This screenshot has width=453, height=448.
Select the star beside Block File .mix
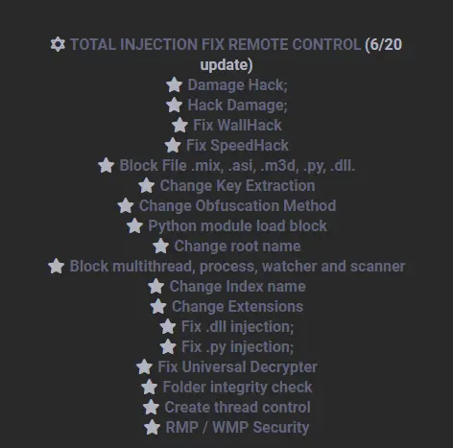106,165
